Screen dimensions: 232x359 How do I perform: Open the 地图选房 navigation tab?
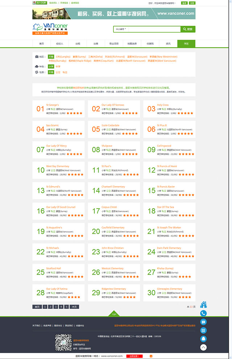coord(132,44)
